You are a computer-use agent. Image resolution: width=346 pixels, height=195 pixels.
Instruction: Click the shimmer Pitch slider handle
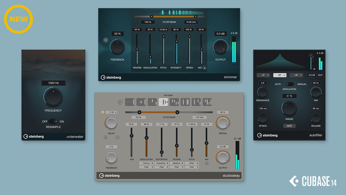(163, 36)
